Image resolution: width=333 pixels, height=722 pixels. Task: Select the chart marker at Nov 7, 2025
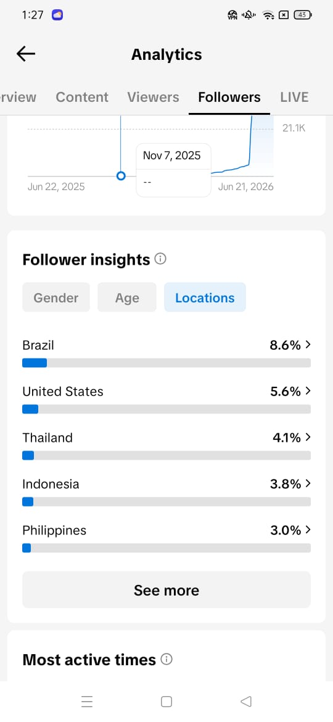point(121,176)
